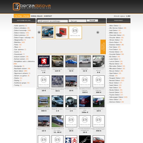Viewport: 143px width, 143px height.
Task: Open the KONTAKT menu item
Action: coord(48,16)
